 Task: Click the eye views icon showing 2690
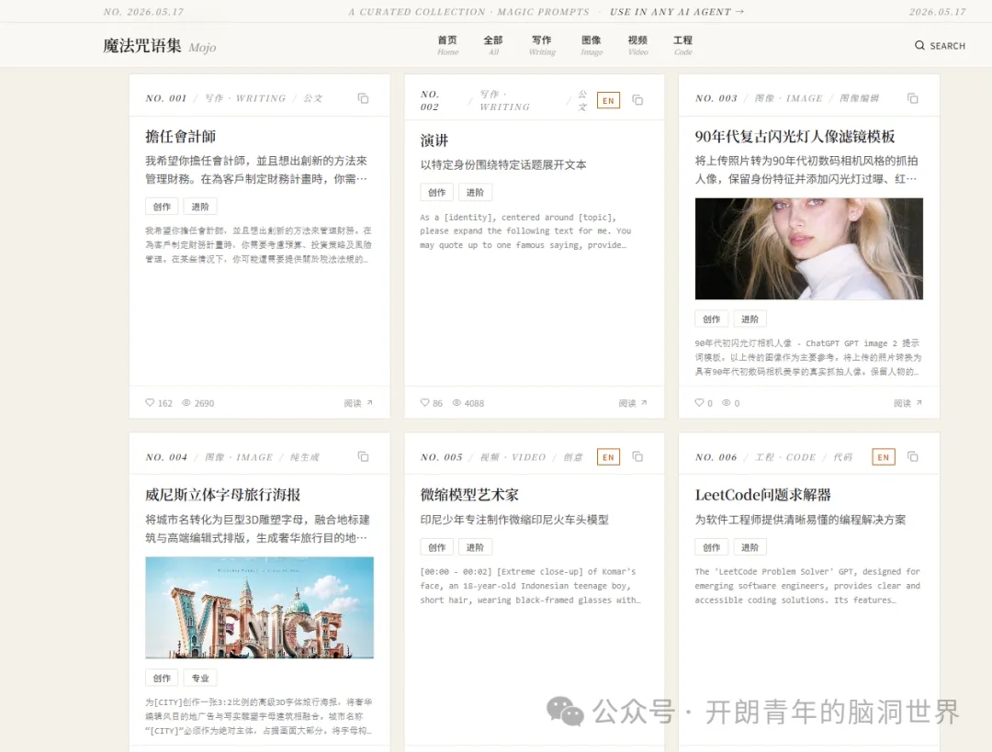click(x=186, y=402)
